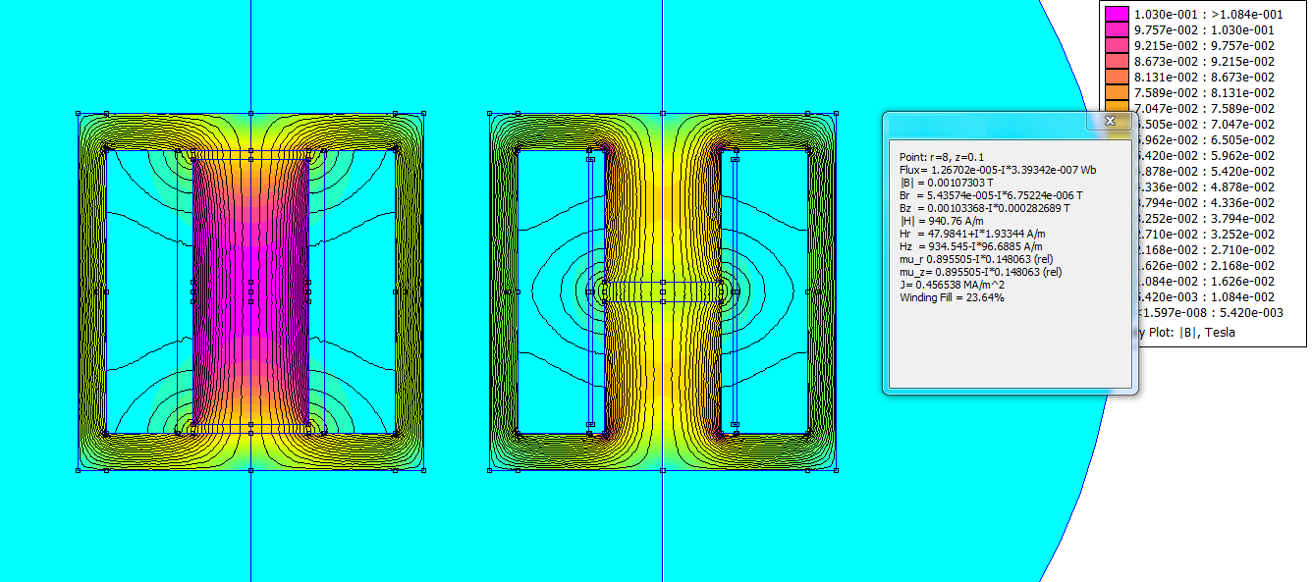The width and height of the screenshot is (1312, 582).
Task: Click the 'Winding Fill = 23.64%' line
Action: (x=952, y=297)
